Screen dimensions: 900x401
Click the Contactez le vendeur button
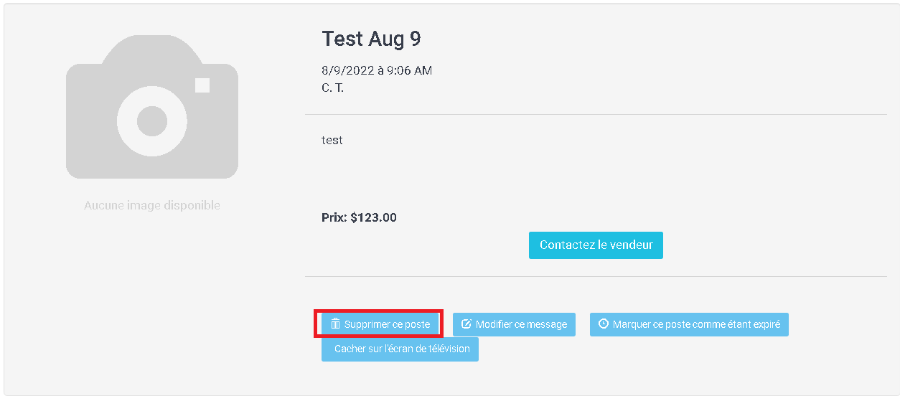(596, 245)
